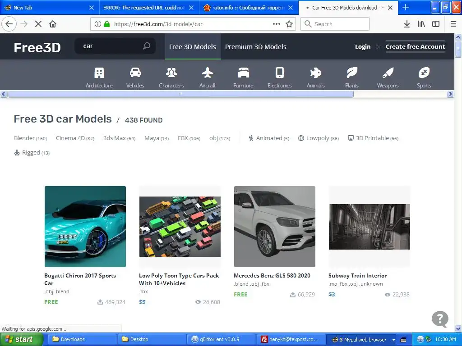Select the Premium 3D Models menu
Viewport: 462px width, 346px height.
[256, 46]
